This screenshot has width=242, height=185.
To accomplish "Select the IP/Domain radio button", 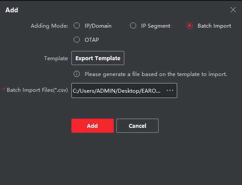I will pos(77,25).
